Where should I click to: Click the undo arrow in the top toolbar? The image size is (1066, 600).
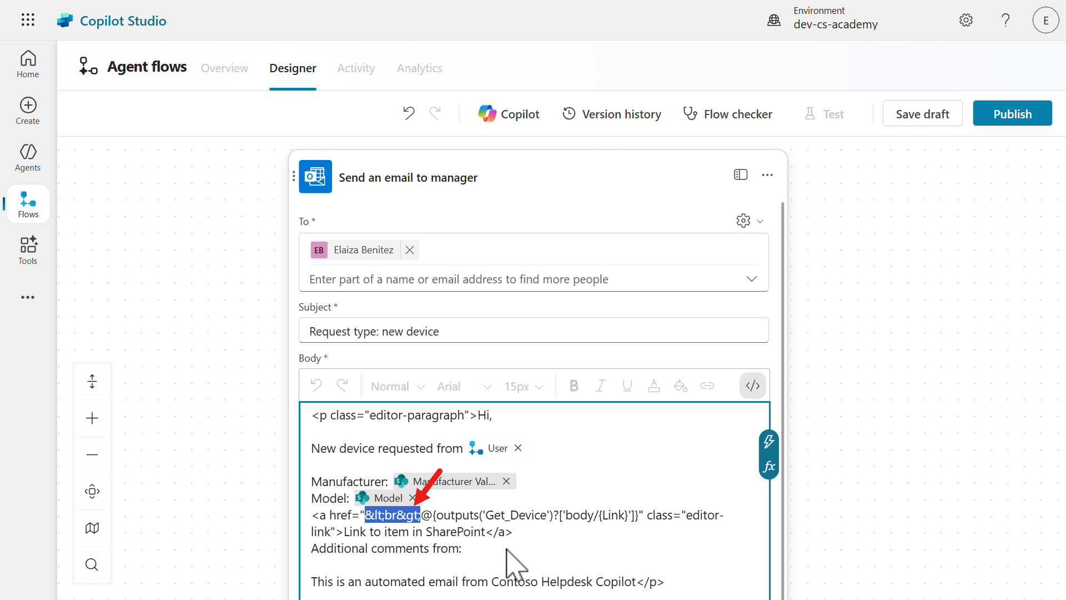(409, 113)
